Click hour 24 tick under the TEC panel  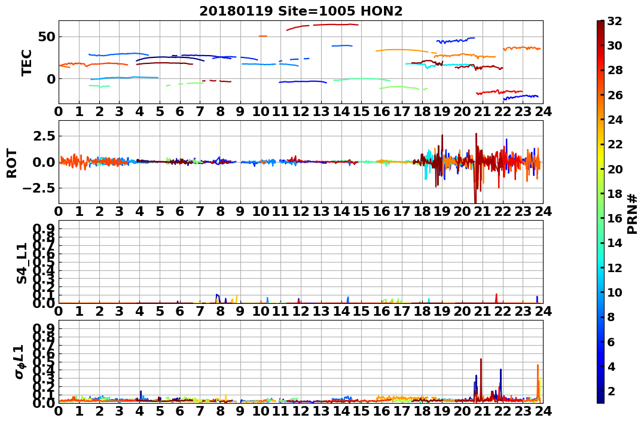click(x=543, y=111)
